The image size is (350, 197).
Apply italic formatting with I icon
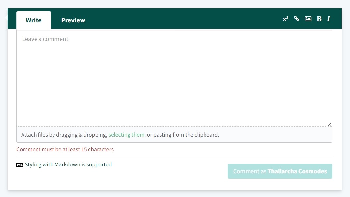coord(328,19)
